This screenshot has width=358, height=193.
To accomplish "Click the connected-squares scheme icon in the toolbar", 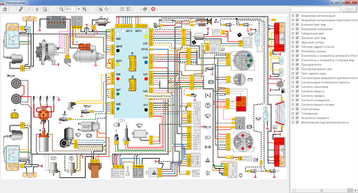I will click(x=21, y=9).
